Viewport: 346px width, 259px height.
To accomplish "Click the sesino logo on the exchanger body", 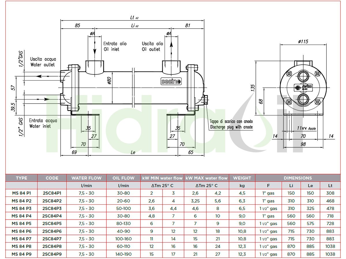I will [x=172, y=82].
